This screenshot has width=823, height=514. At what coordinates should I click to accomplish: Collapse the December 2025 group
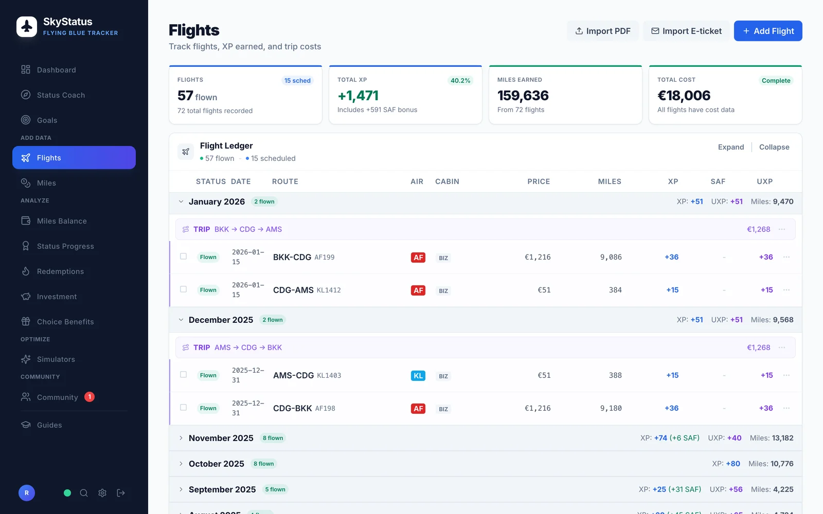click(181, 320)
